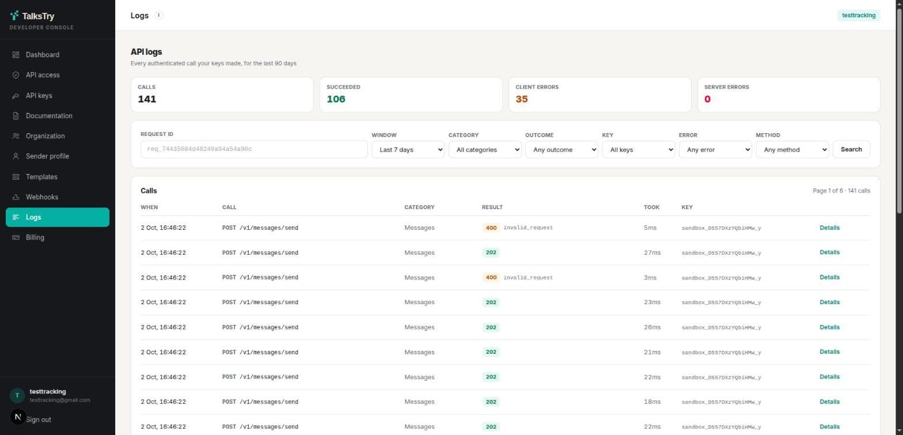
Task: Click the Webhooks sidebar icon
Action: (x=16, y=197)
